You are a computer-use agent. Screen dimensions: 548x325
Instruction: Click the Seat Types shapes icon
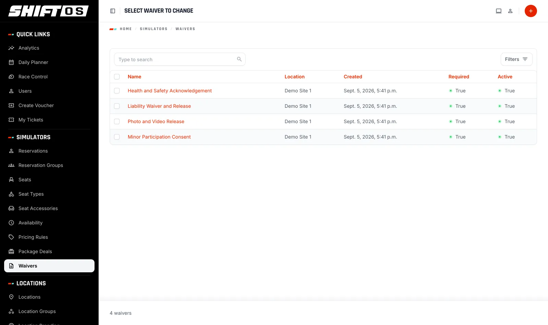pos(11,194)
